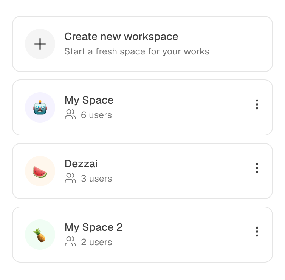This screenshot has width=285, height=280.
Task: Click the '6 users' count label
Action: [96, 115]
